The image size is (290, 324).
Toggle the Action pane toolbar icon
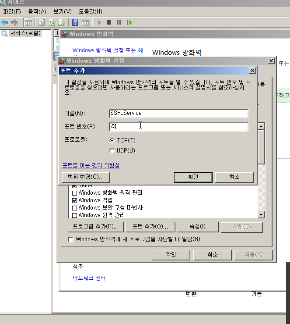(85, 22)
